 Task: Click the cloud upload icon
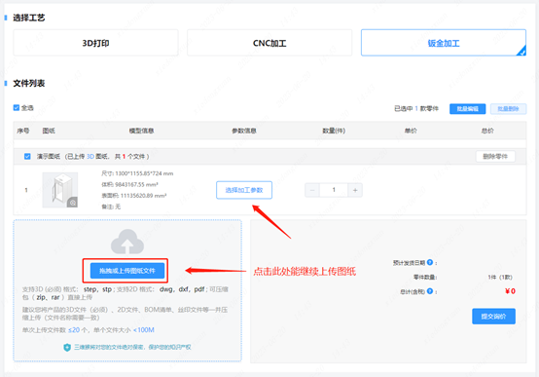pyautogui.click(x=127, y=242)
